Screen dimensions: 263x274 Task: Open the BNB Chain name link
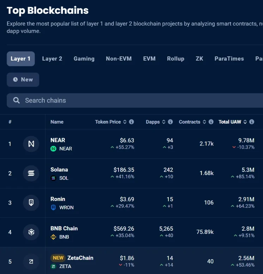pos(64,229)
